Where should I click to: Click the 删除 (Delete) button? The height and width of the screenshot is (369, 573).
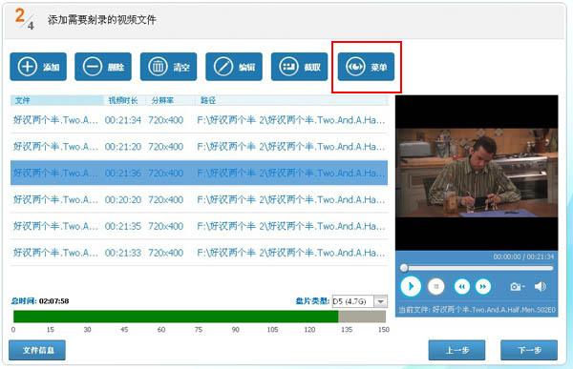pos(103,67)
